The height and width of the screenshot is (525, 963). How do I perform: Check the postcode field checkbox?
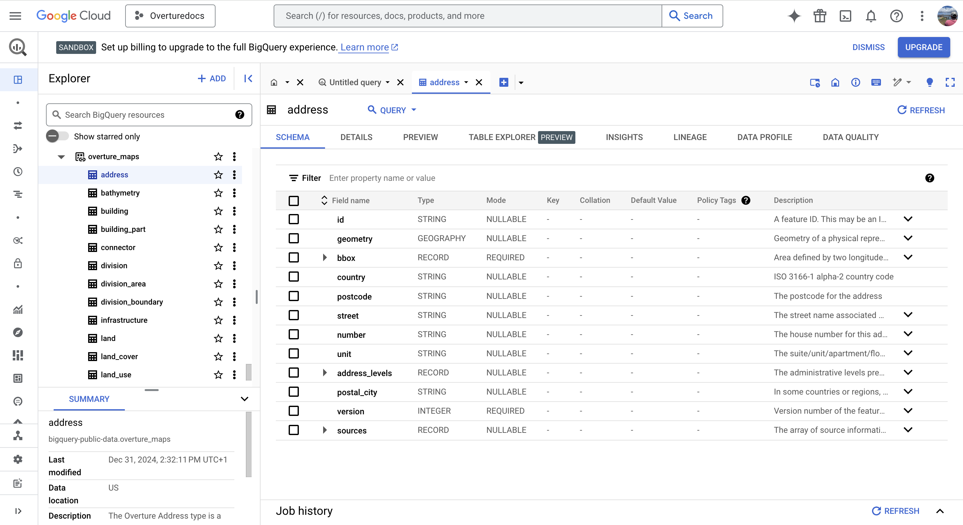pos(294,296)
